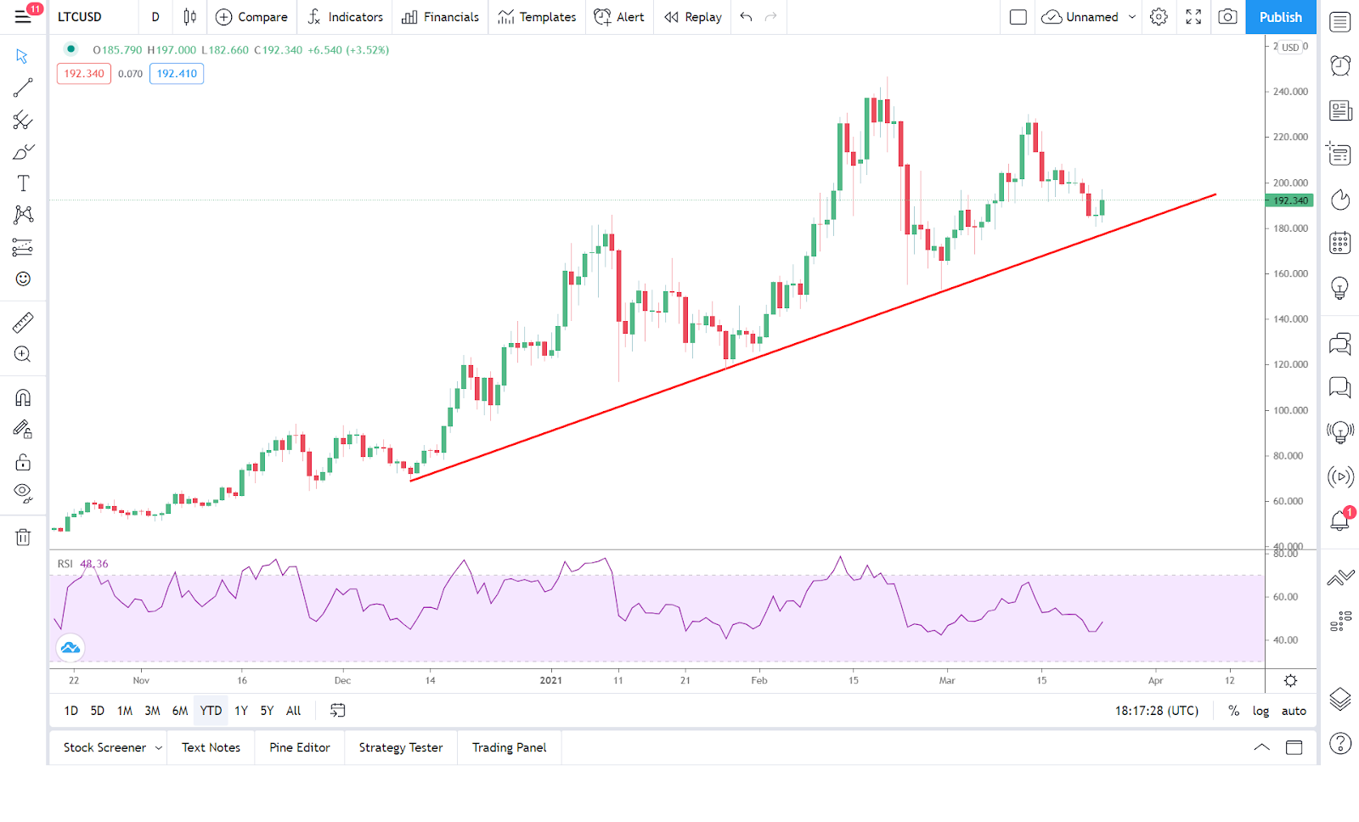Viewport: 1359px width, 822px height.
Task: Open the hotlists panel
Action: pos(1339,200)
